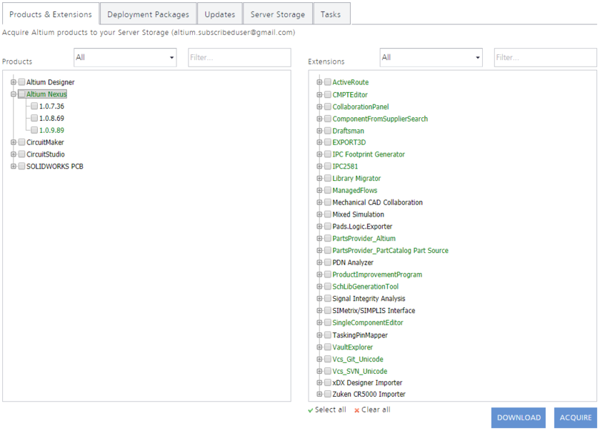Open the Updates tab
The image size is (600, 431).
coord(219,13)
